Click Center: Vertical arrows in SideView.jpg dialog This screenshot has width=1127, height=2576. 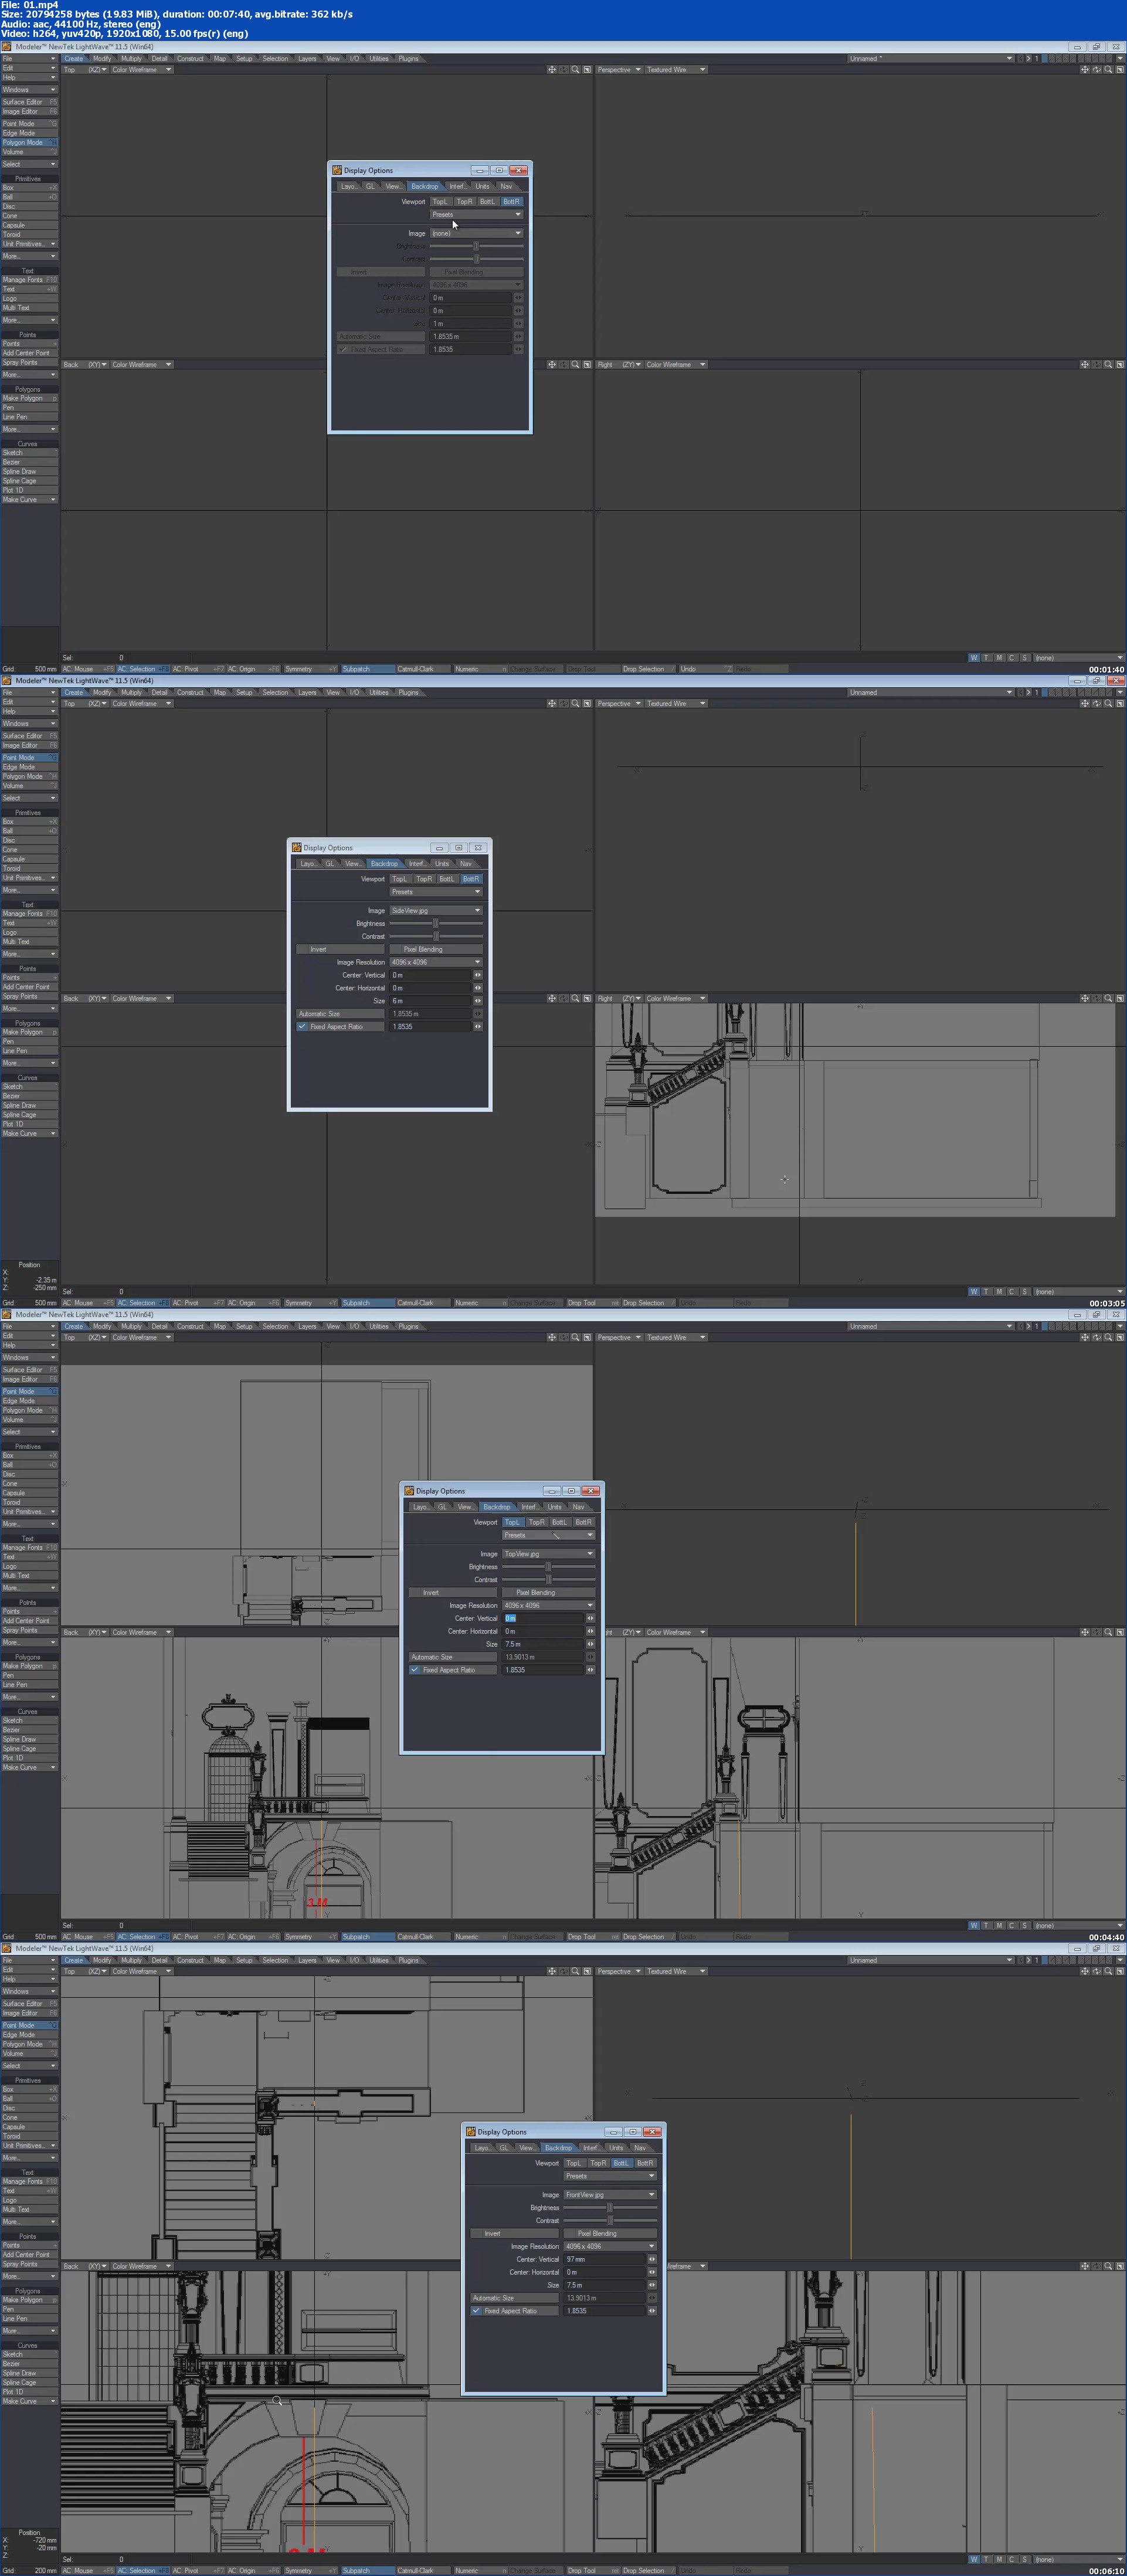478,975
